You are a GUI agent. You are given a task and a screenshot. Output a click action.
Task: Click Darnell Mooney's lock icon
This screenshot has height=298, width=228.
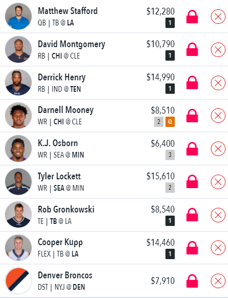click(192, 116)
